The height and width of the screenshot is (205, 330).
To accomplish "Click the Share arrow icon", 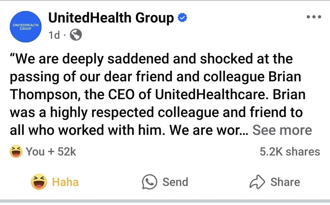I will pyautogui.click(x=257, y=182).
